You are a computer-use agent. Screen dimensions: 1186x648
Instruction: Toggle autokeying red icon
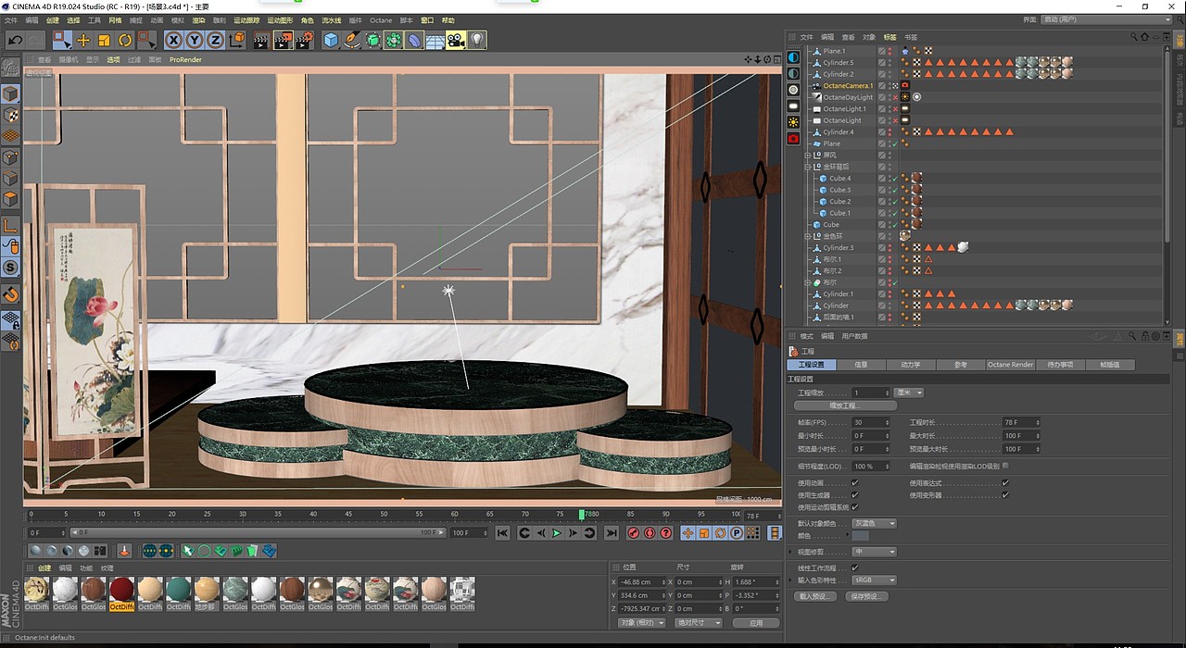coord(650,533)
